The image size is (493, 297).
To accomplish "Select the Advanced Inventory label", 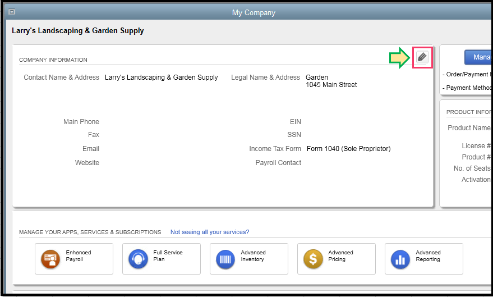I will point(253,256).
